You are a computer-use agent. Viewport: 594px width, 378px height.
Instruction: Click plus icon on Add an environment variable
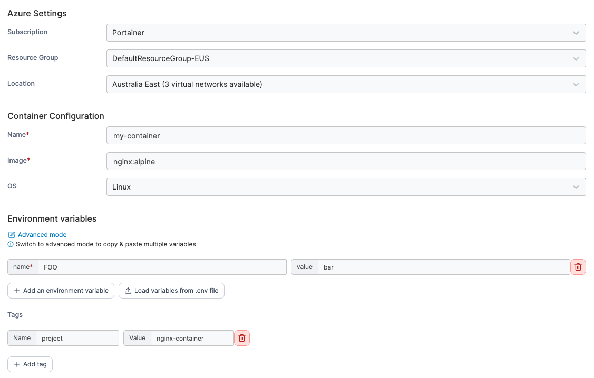click(17, 291)
